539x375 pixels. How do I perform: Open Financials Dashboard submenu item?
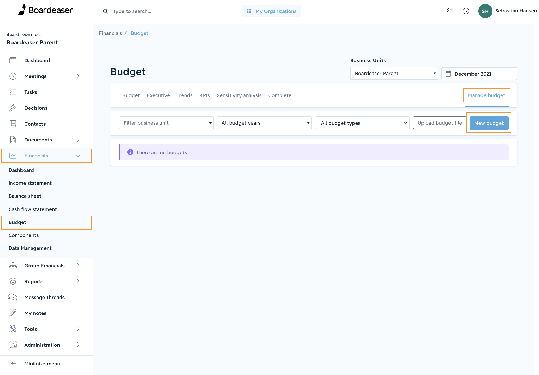[x=21, y=170]
